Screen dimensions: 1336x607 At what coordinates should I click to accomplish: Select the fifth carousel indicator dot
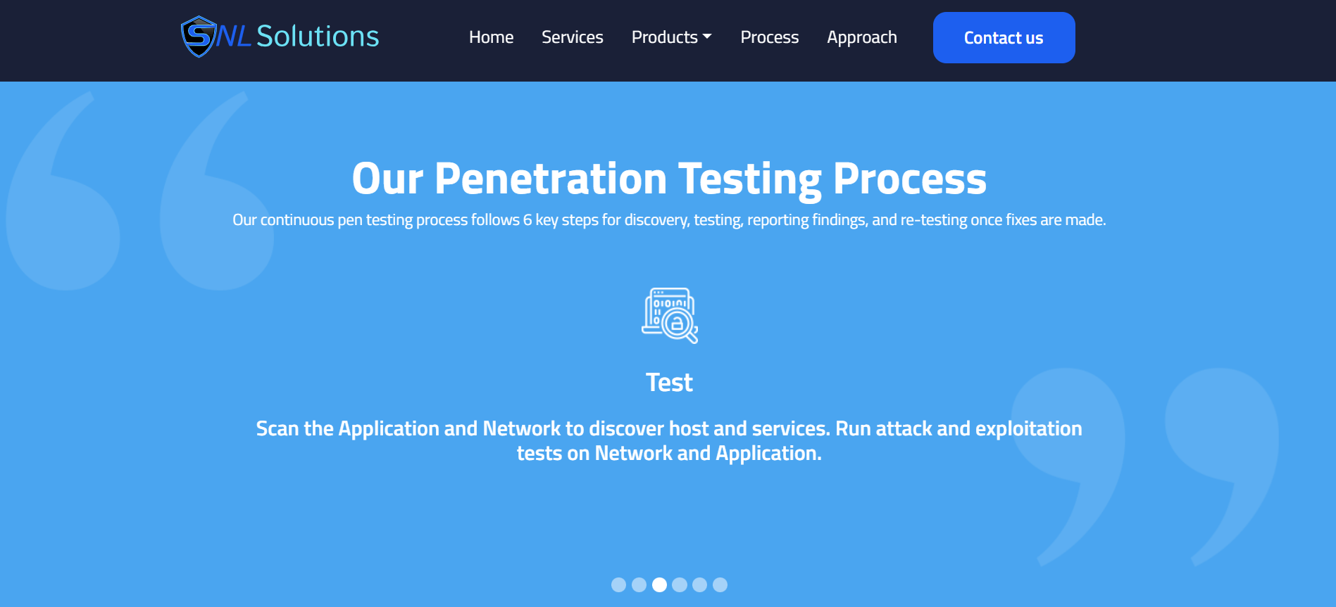[699, 584]
